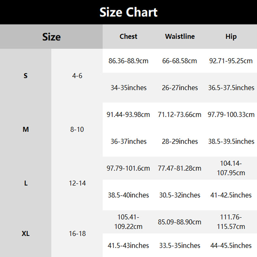This screenshot has width=257, height=257.
Task: Click the M size label
Action: coord(26,129)
